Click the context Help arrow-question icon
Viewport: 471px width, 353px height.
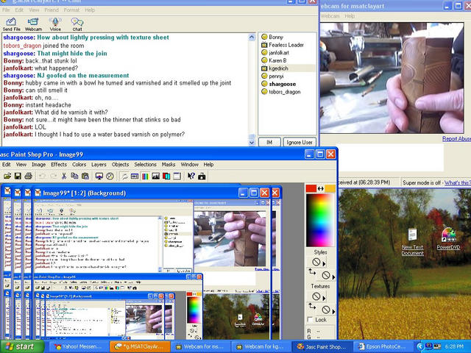click(191, 176)
